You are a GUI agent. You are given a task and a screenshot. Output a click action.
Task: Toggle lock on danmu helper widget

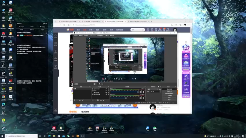click(43, 24)
